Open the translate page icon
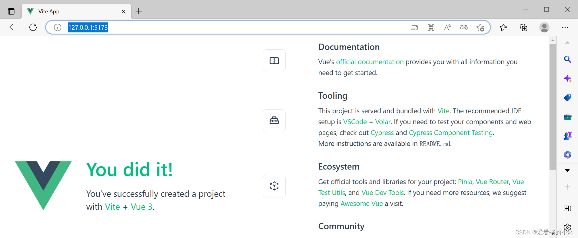This screenshot has width=578, height=238. (x=464, y=28)
